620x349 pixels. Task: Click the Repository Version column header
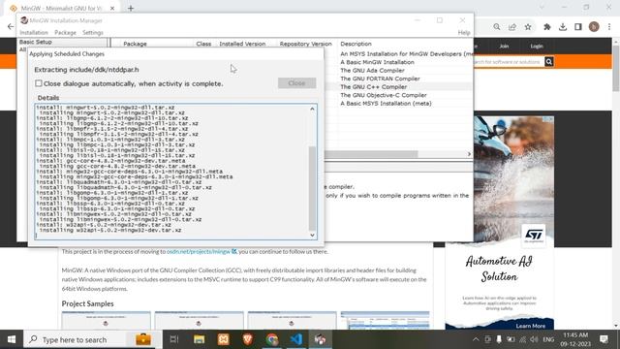306,44
